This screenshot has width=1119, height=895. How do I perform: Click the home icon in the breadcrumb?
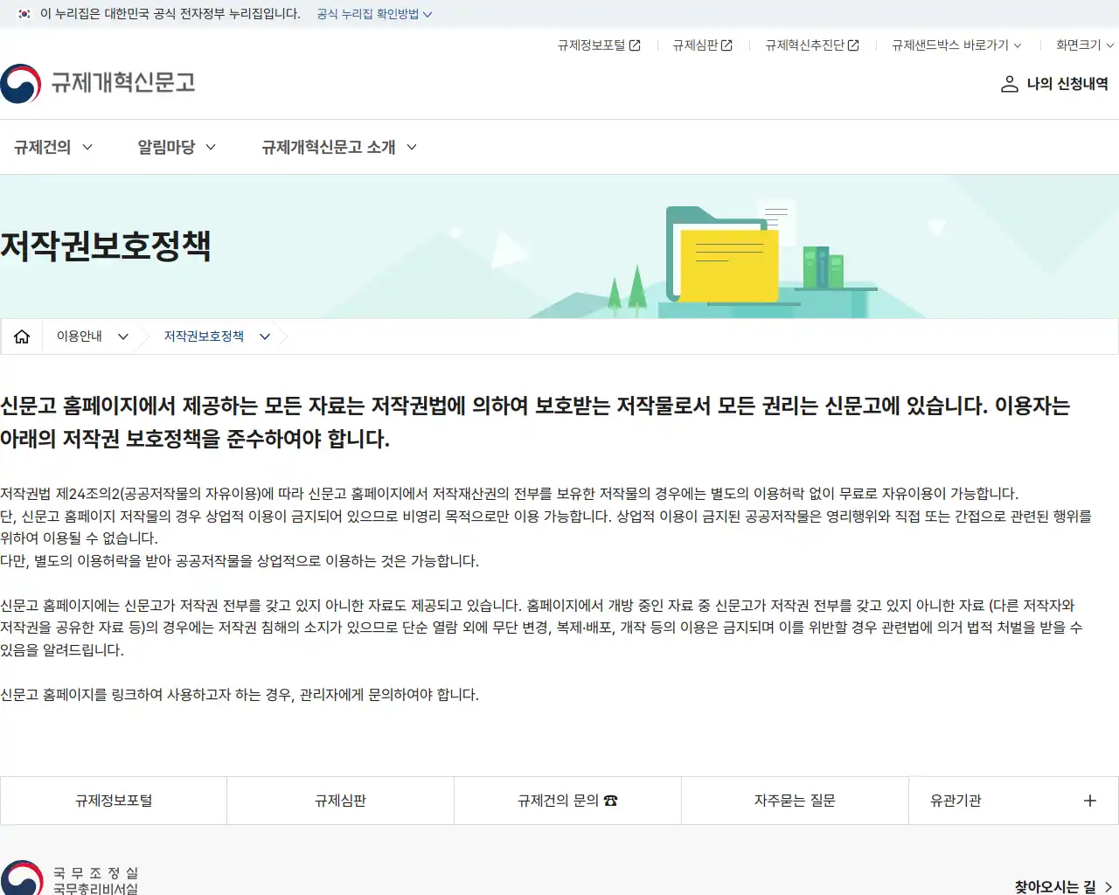point(21,336)
